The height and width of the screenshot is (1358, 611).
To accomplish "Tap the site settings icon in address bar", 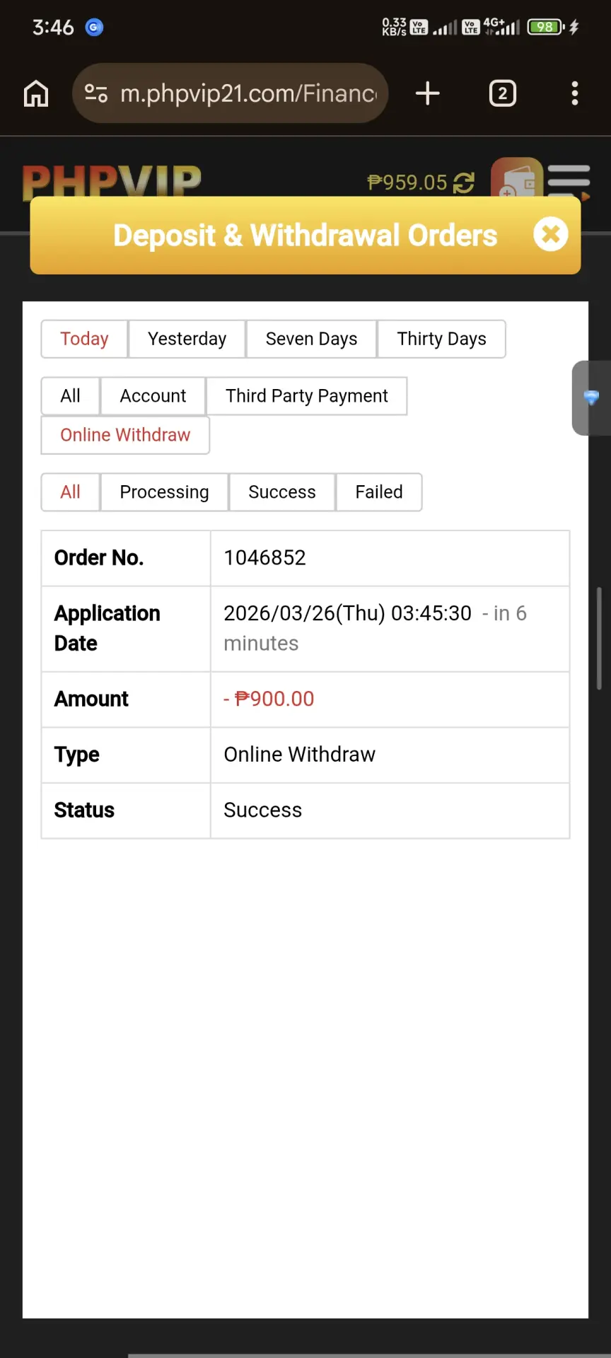I will point(96,93).
